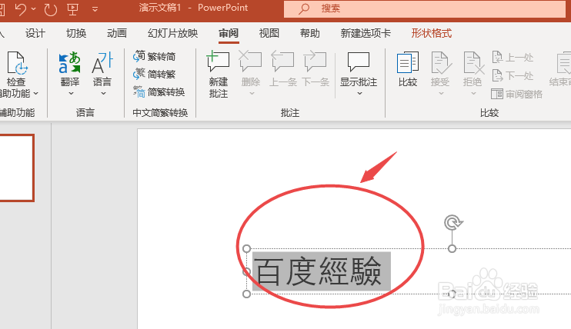The image size is (571, 329).
Task: Open the Customize Quick Access Toolbar dropdown
Action: pyautogui.click(x=95, y=9)
